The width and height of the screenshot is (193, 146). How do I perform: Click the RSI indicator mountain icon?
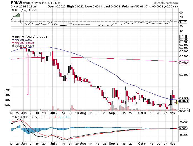coord(13,10)
